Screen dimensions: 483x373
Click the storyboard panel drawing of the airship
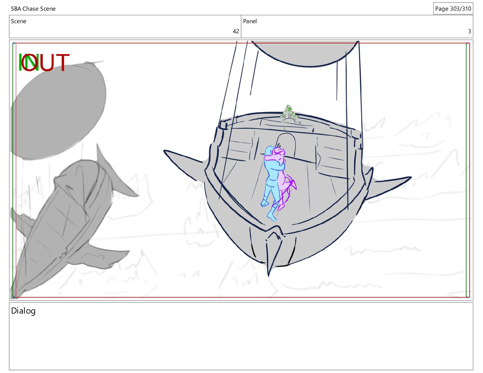[241, 170]
